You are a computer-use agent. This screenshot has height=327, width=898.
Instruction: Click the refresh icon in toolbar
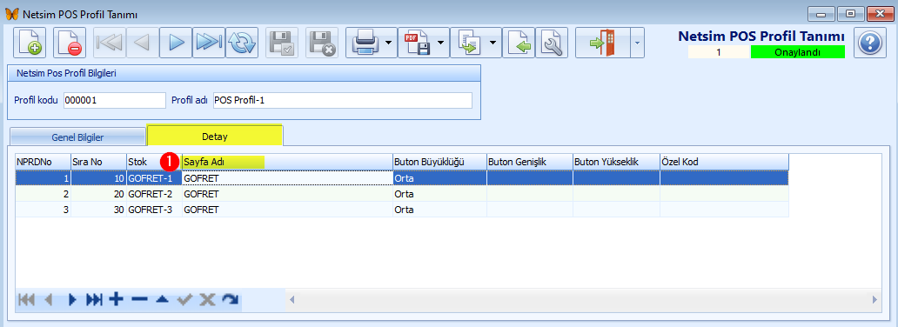pyautogui.click(x=242, y=43)
